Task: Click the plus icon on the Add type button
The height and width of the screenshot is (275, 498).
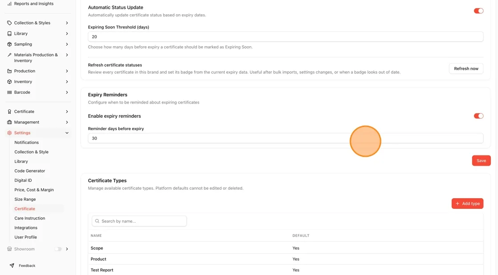Action: coord(458,203)
